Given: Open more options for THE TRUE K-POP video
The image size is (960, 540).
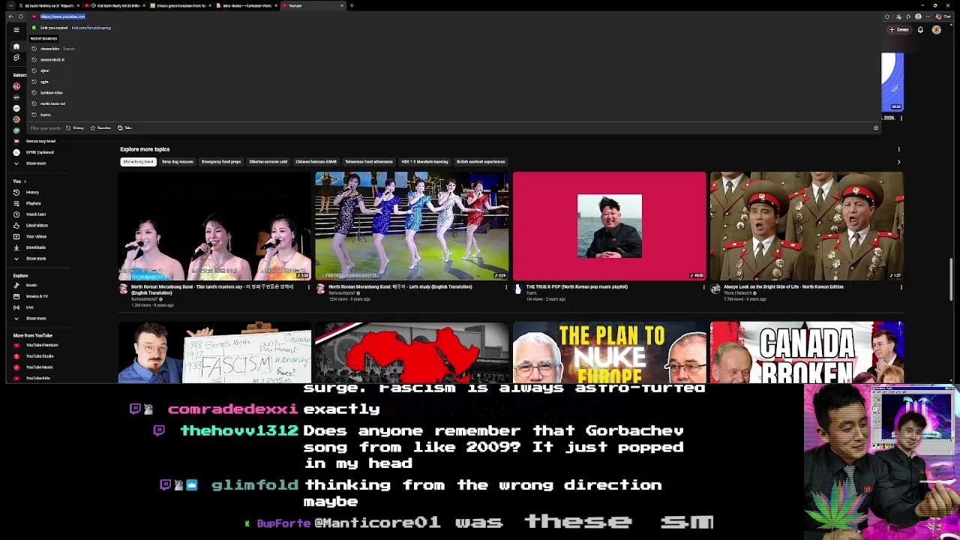Looking at the screenshot, I should pos(703,287).
